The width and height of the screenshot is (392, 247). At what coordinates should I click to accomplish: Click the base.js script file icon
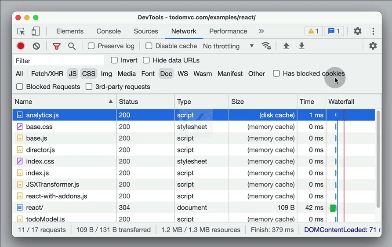coord(19,138)
